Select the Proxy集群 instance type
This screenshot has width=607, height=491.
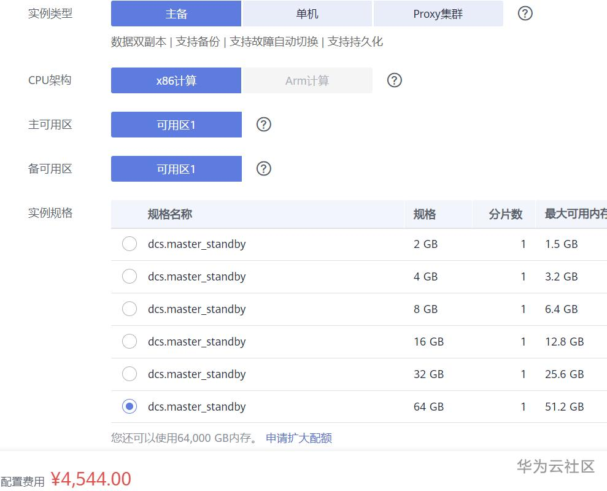pos(438,14)
